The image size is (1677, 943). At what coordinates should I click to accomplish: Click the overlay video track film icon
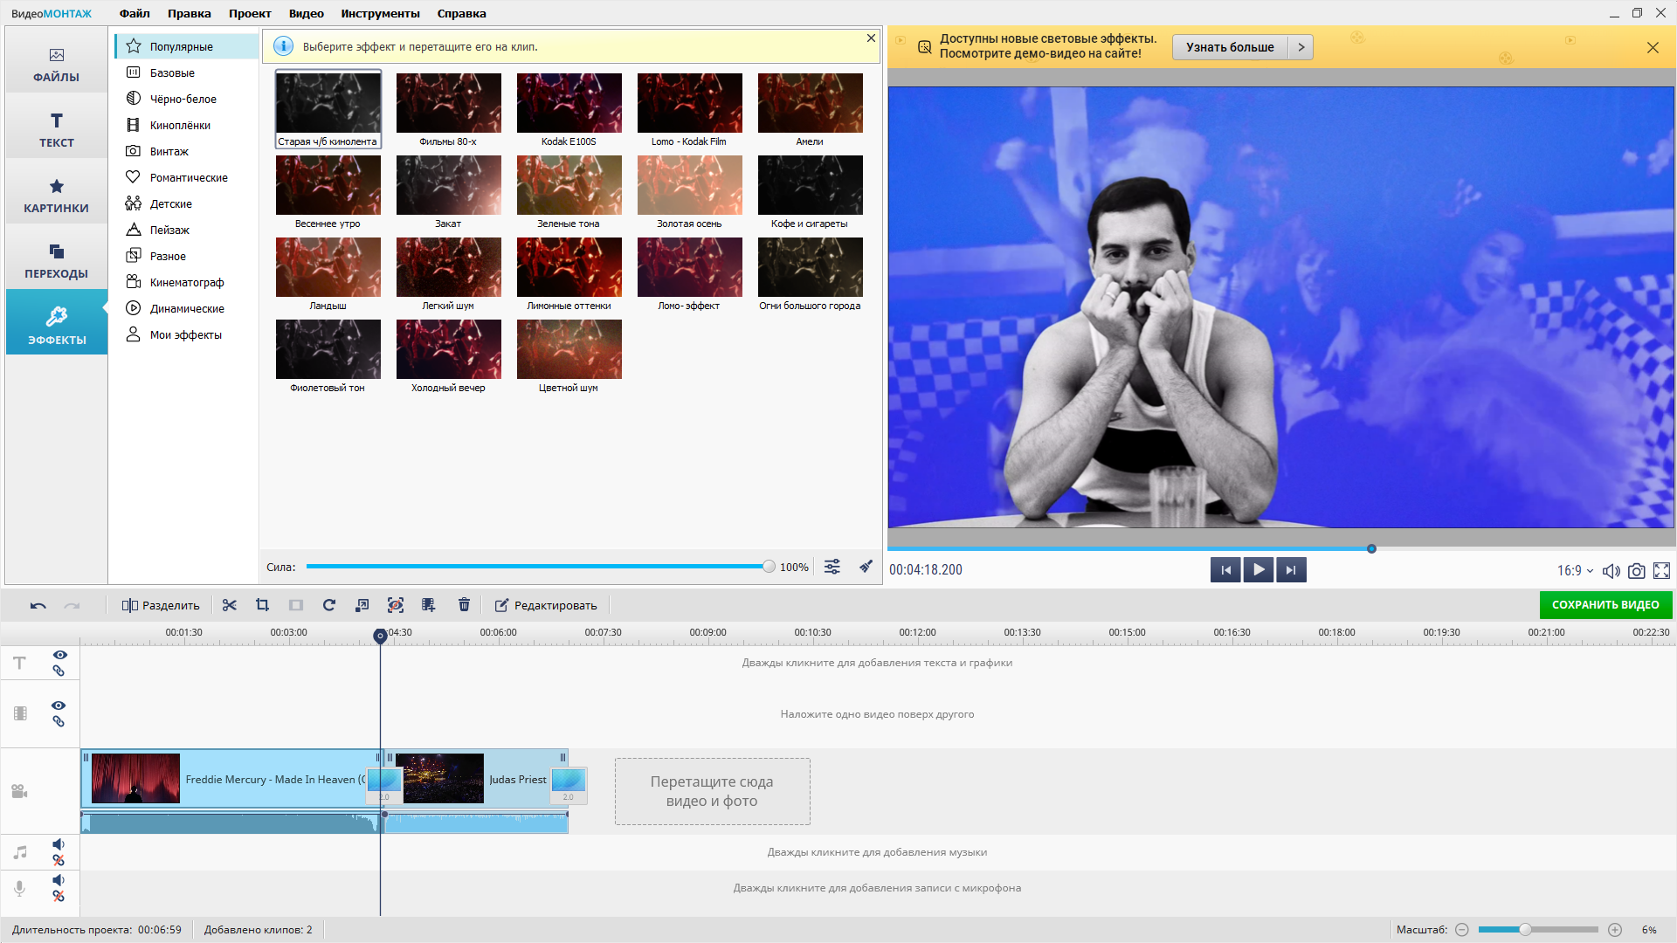(x=20, y=713)
